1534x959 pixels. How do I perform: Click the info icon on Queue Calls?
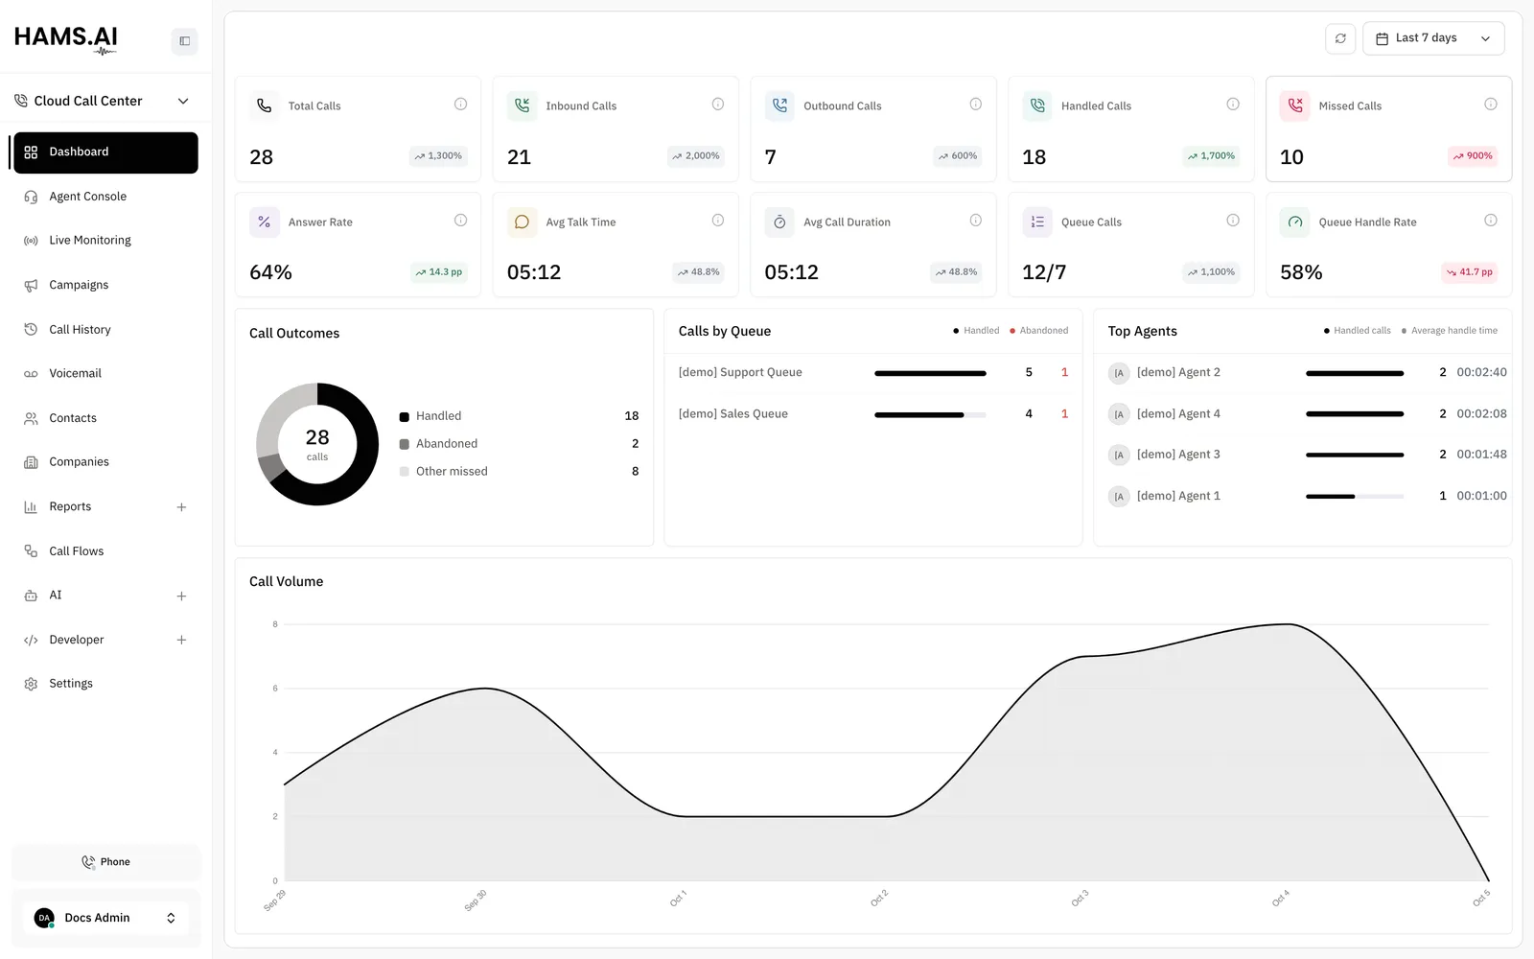(x=1233, y=221)
